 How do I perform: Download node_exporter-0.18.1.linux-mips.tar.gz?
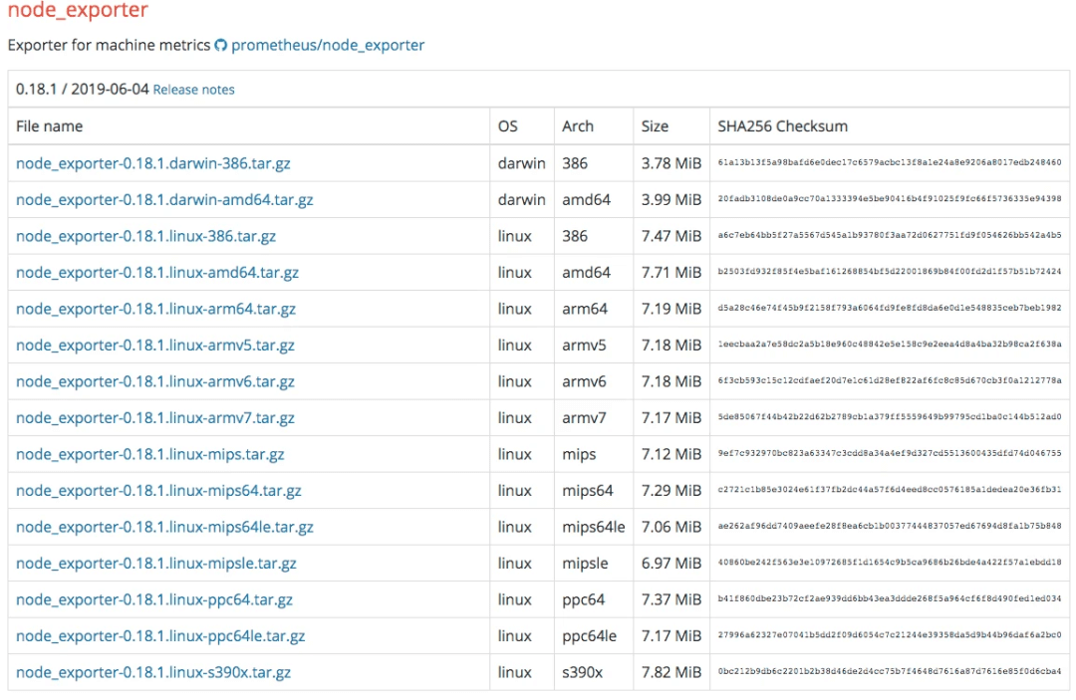pyautogui.click(x=150, y=454)
